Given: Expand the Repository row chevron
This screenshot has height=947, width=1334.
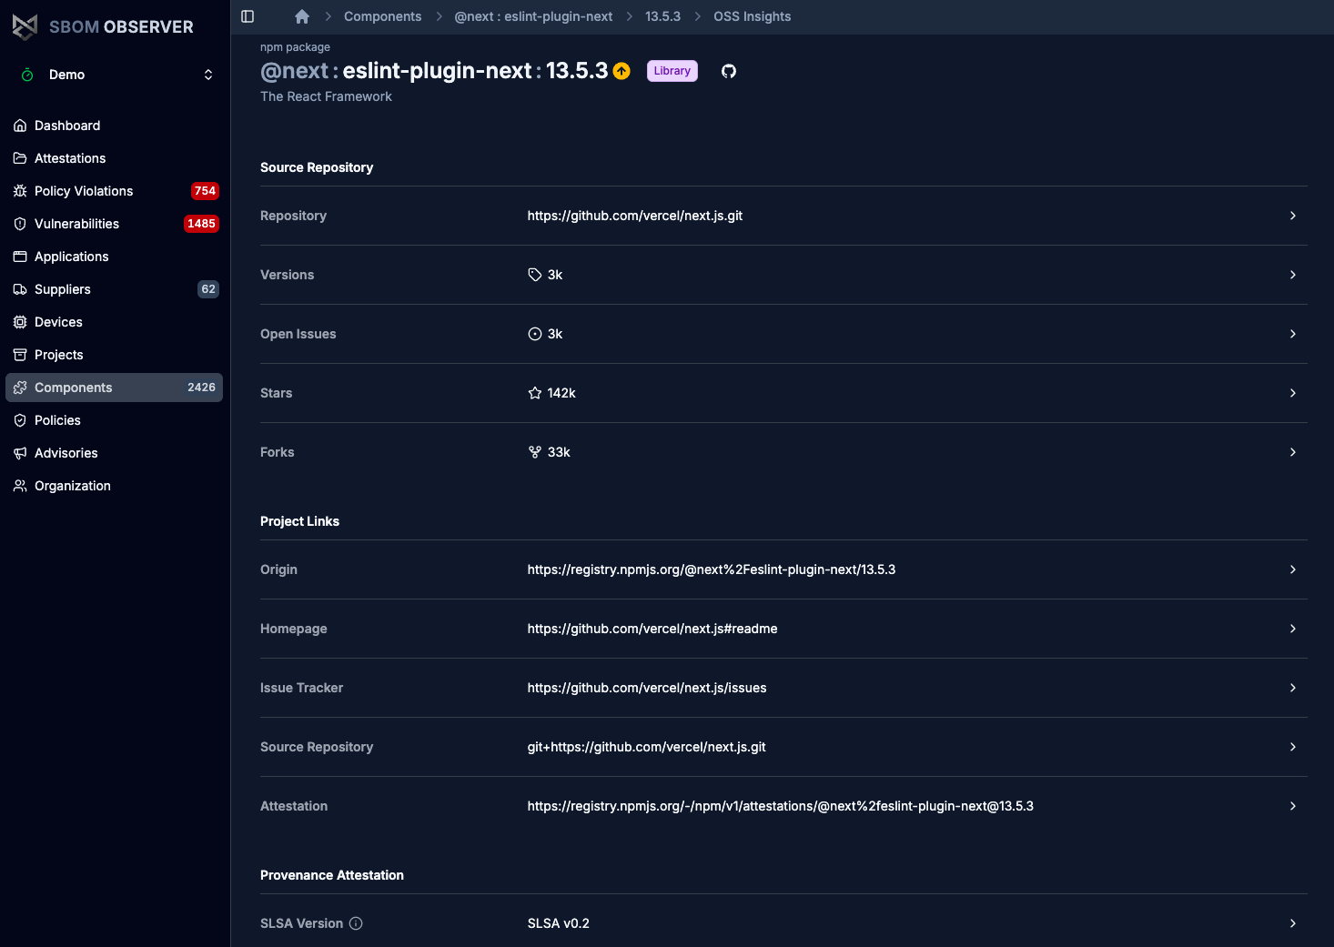Looking at the screenshot, I should (1293, 216).
